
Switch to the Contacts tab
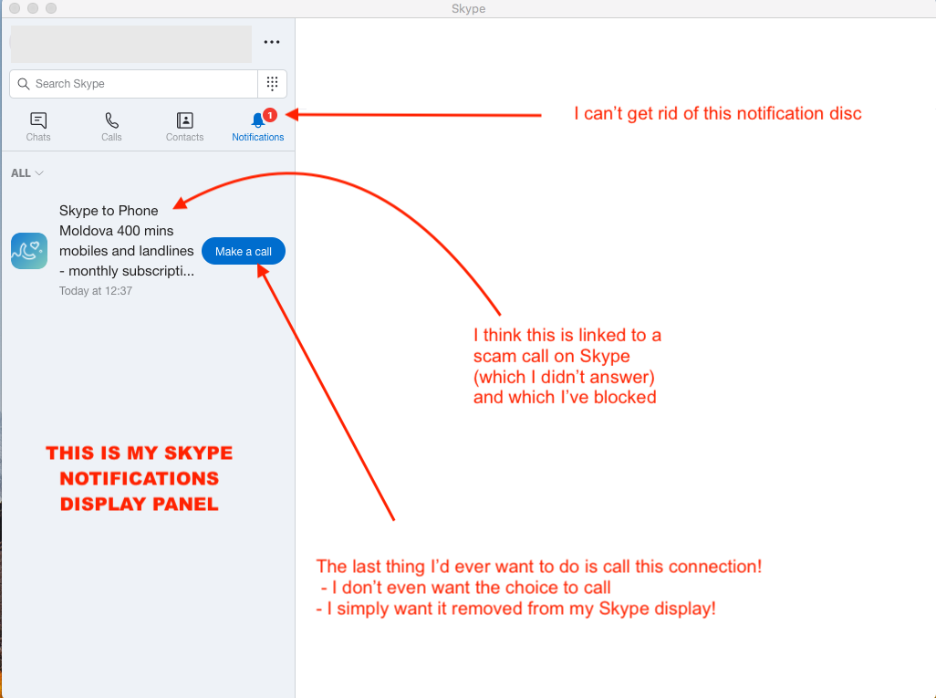pyautogui.click(x=184, y=127)
